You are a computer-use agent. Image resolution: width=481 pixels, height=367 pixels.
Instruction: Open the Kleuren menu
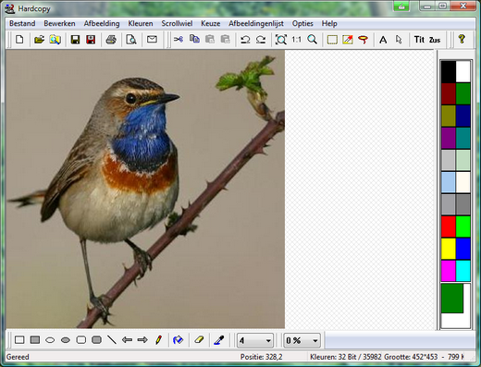click(141, 23)
